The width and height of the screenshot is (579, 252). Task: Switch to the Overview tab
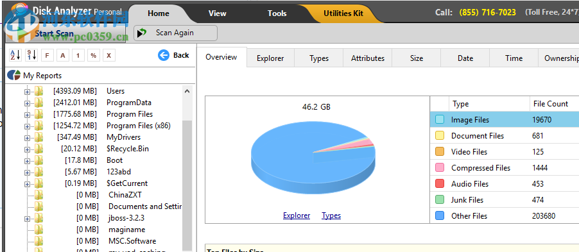point(221,57)
